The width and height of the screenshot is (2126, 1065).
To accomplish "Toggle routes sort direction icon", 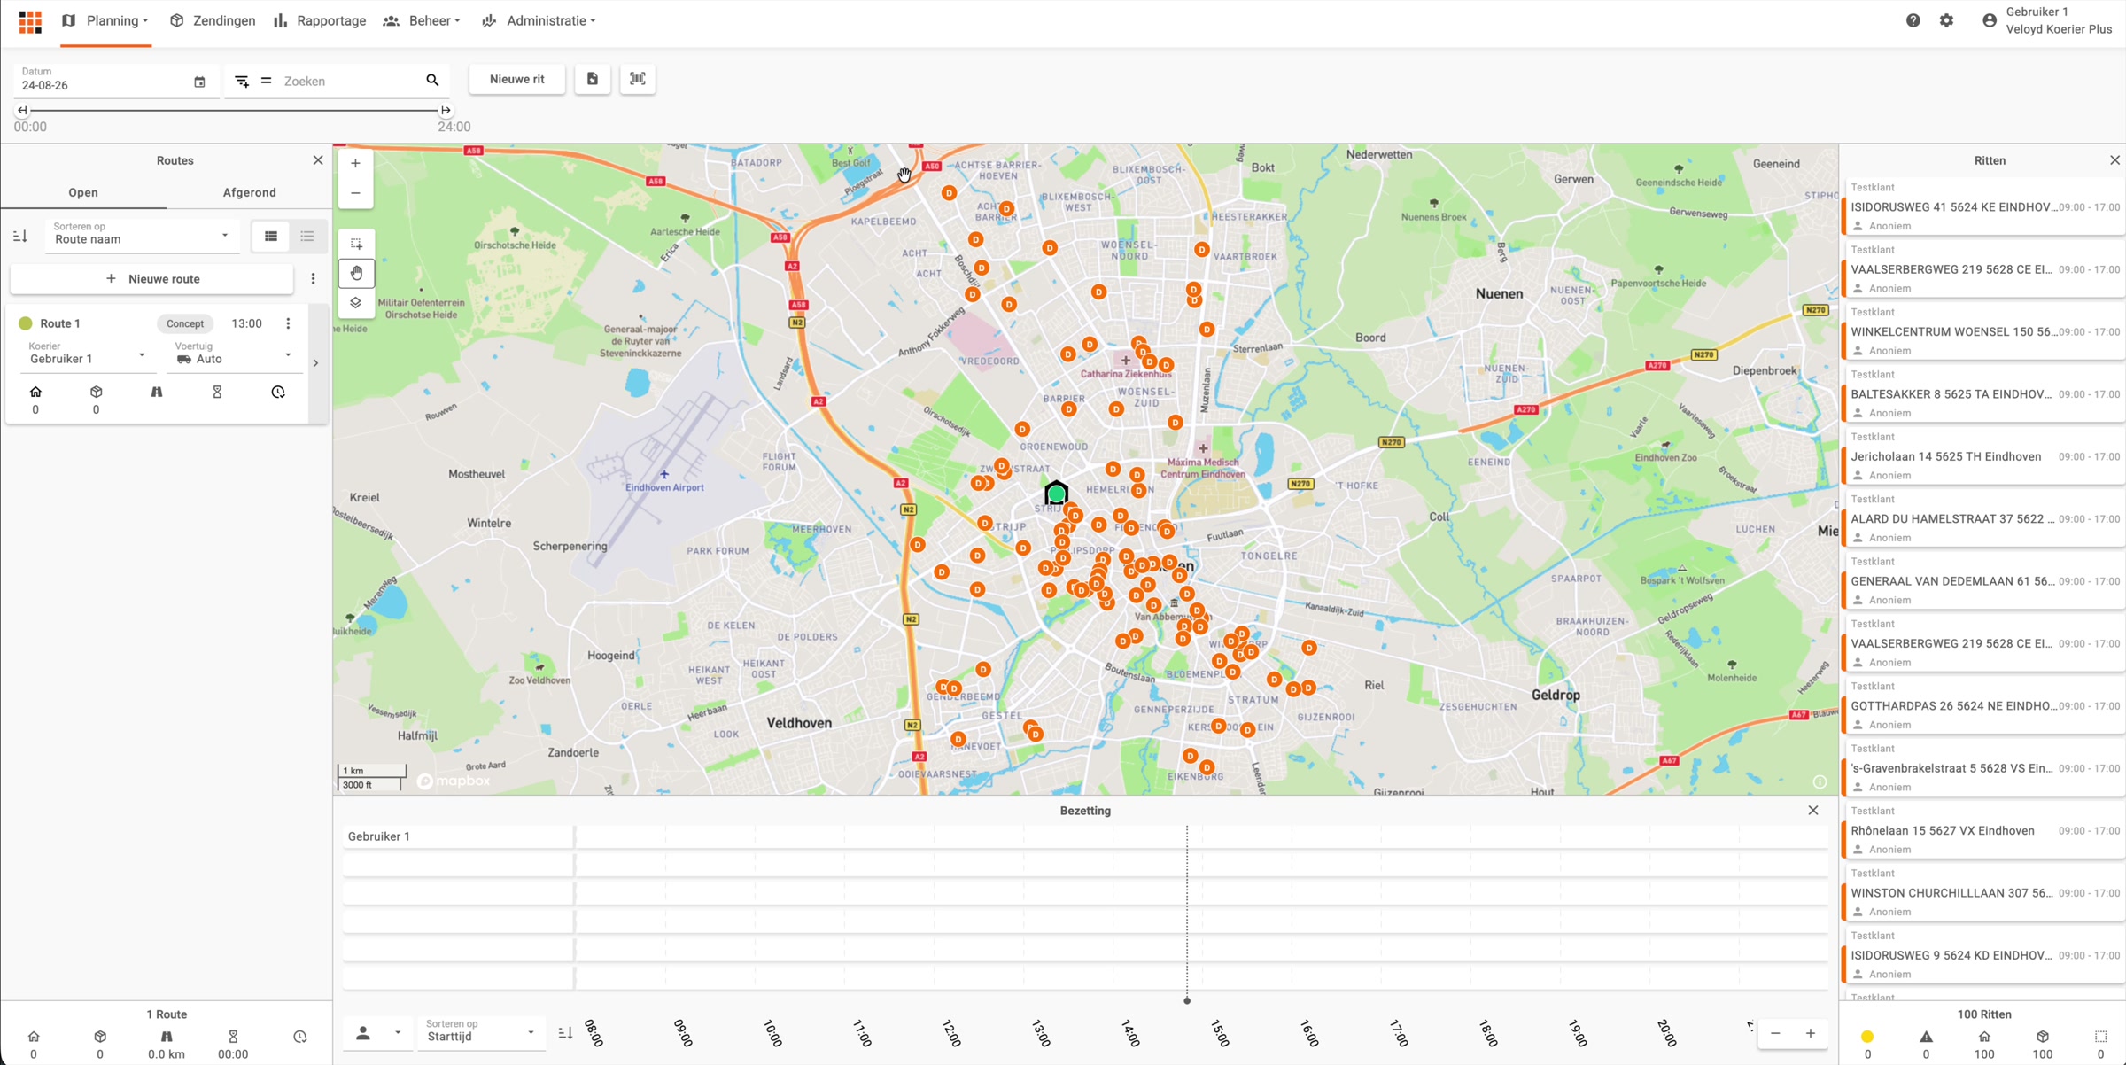I will [x=20, y=236].
